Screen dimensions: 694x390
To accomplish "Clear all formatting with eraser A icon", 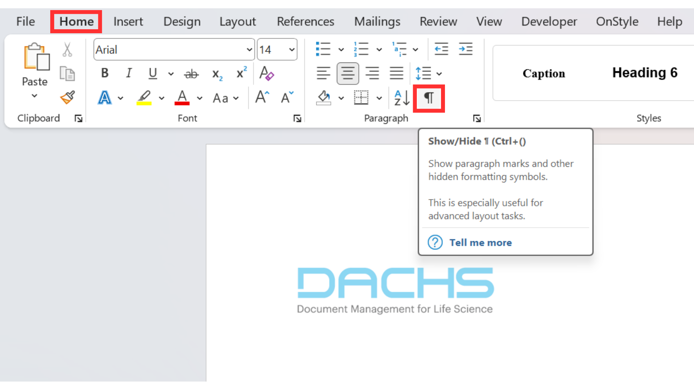I will point(266,74).
